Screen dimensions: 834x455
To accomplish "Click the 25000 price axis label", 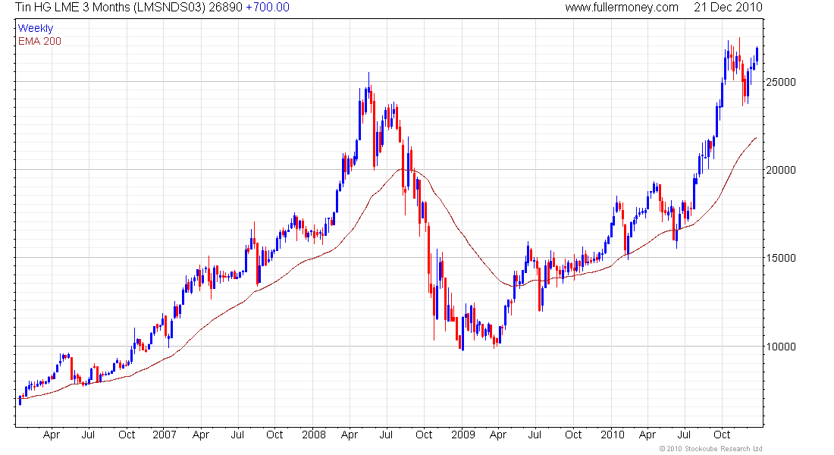I will pyautogui.click(x=781, y=82).
